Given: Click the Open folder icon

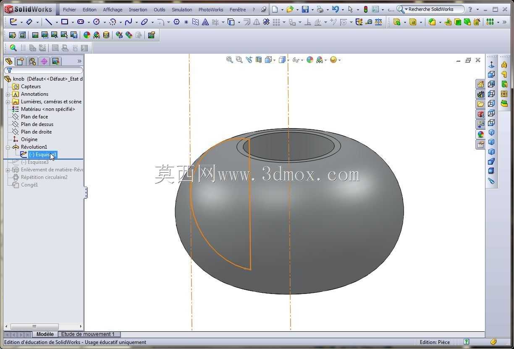Looking at the screenshot, I should [x=290, y=9].
